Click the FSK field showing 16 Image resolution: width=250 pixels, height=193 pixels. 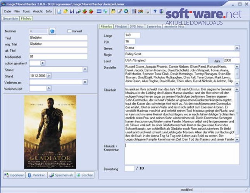[x=130, y=41]
